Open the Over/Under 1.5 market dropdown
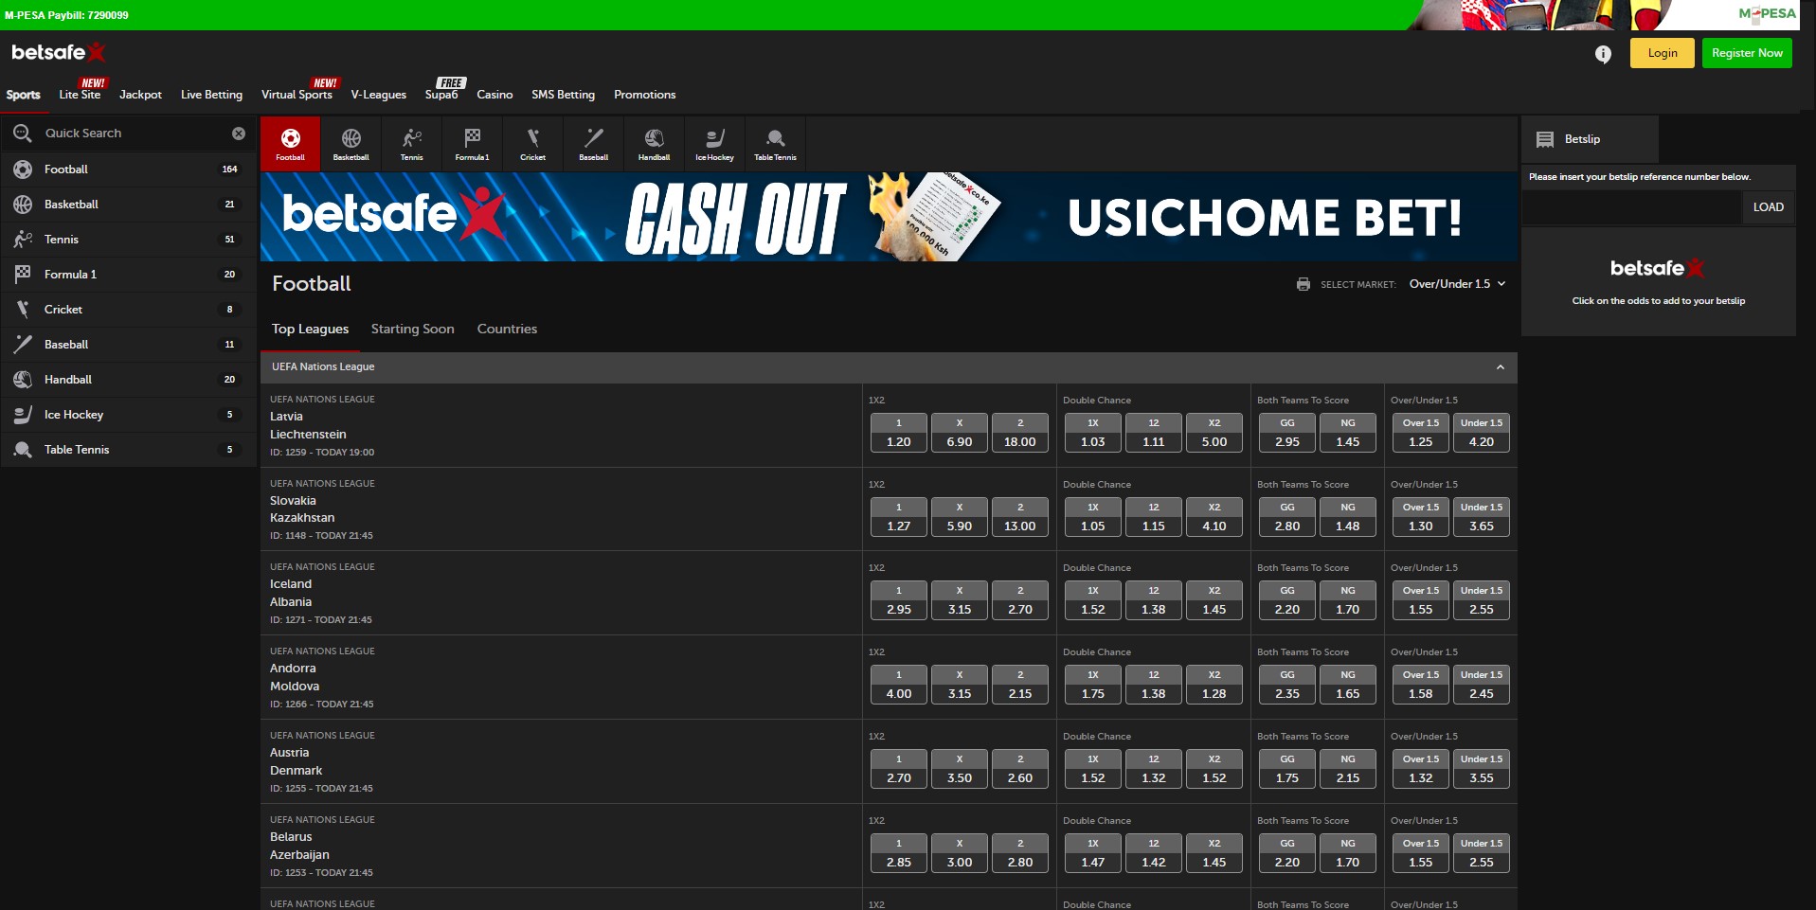The image size is (1816, 910). (1457, 284)
